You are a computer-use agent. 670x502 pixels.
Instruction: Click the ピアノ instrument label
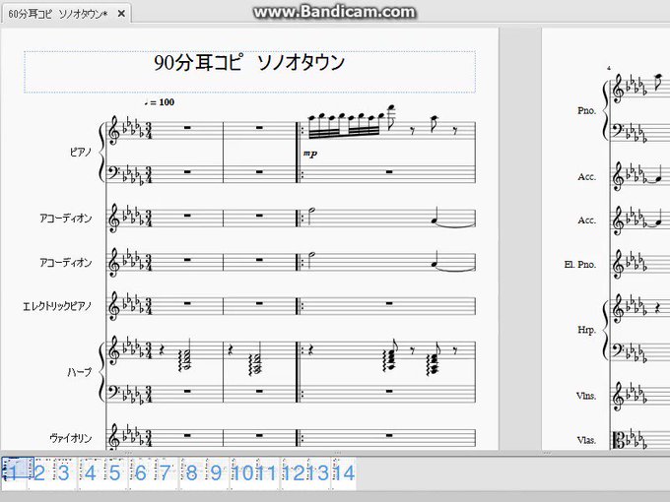click(x=81, y=152)
